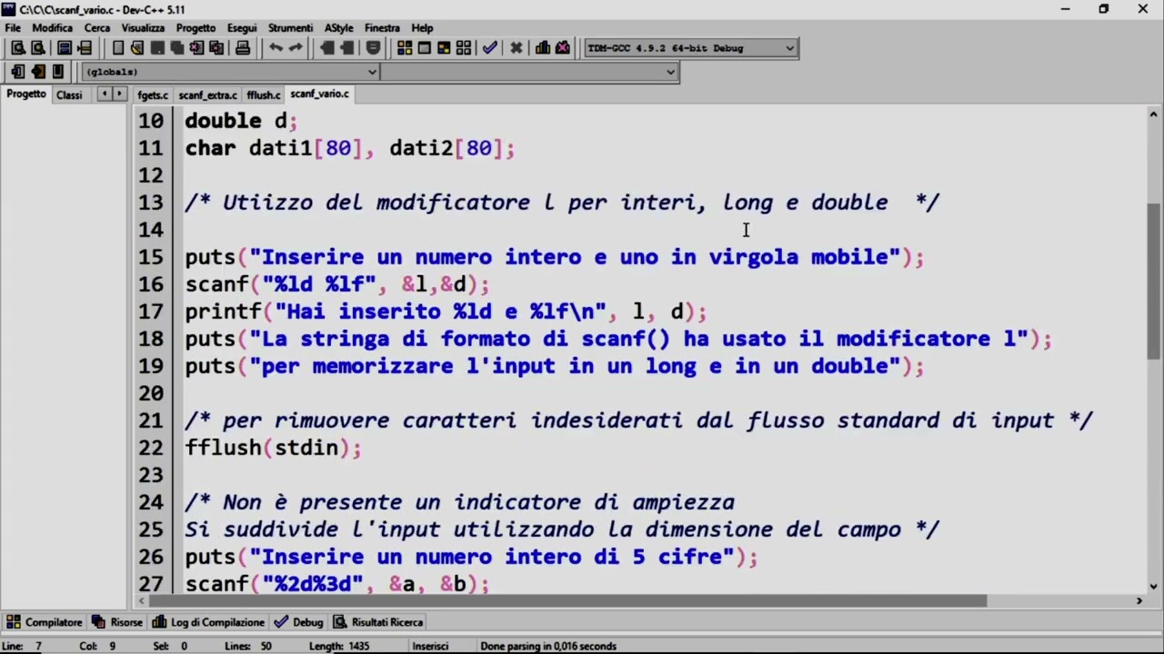Click the Save file toolbar icon
1164x654 pixels.
point(157,48)
